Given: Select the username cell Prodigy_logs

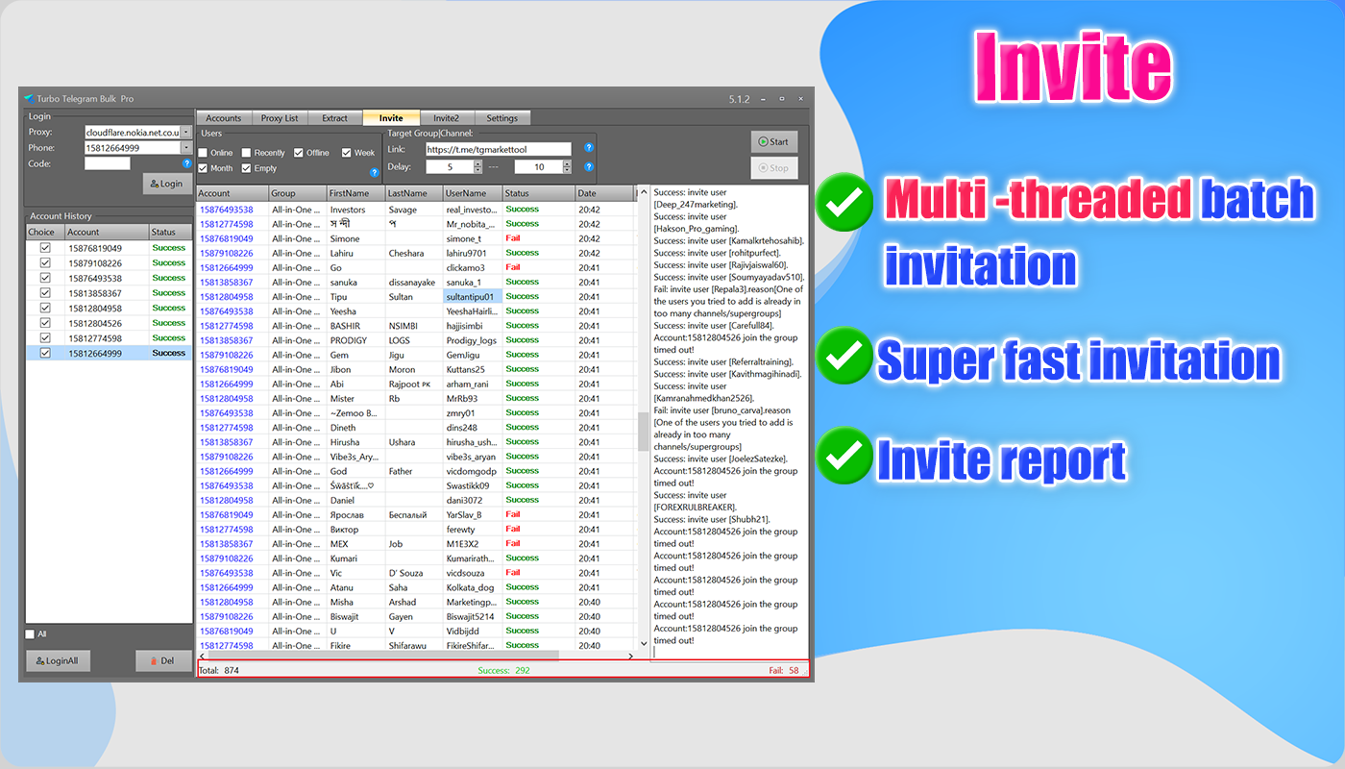Looking at the screenshot, I should point(473,340).
